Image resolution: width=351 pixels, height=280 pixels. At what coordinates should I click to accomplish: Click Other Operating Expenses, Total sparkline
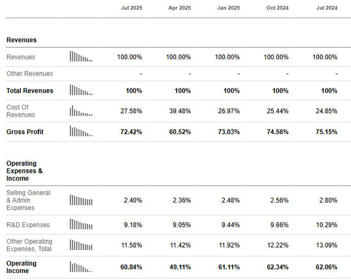pos(81,245)
